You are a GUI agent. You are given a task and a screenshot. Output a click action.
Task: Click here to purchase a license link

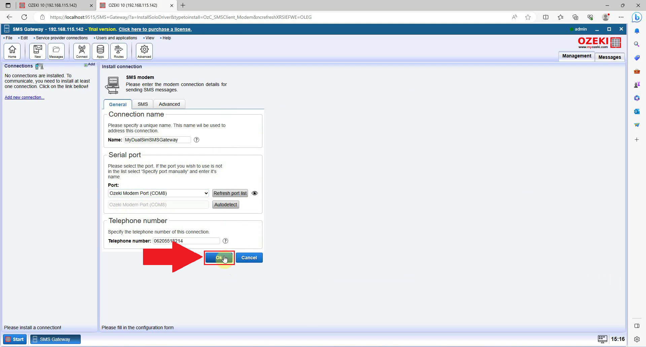pyautogui.click(x=155, y=29)
